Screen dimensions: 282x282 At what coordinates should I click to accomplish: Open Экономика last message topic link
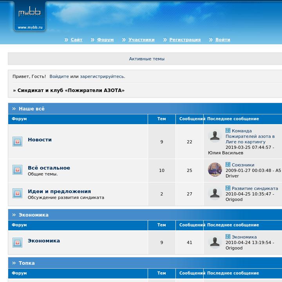click(x=244, y=237)
